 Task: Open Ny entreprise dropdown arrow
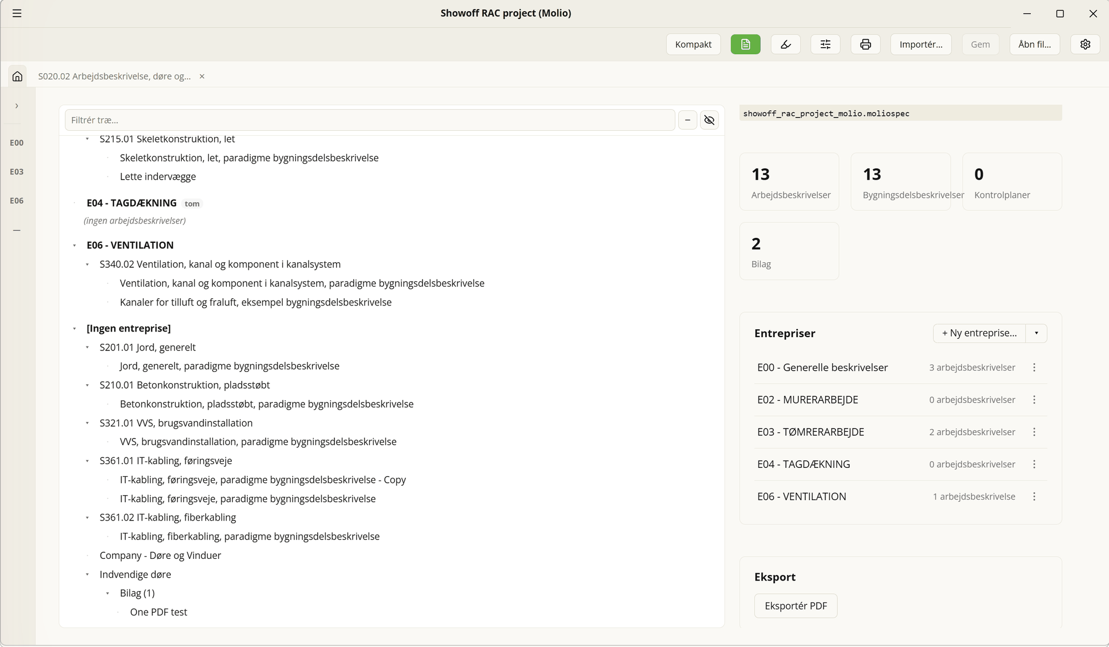tap(1036, 333)
